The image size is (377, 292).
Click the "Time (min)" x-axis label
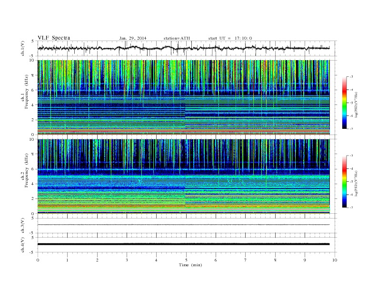click(x=190, y=265)
